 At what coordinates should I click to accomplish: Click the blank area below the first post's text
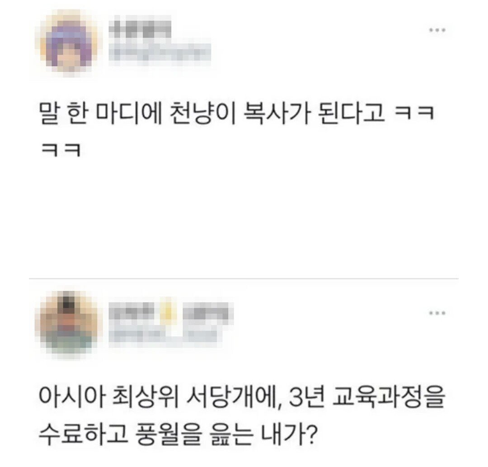[x=244, y=218]
